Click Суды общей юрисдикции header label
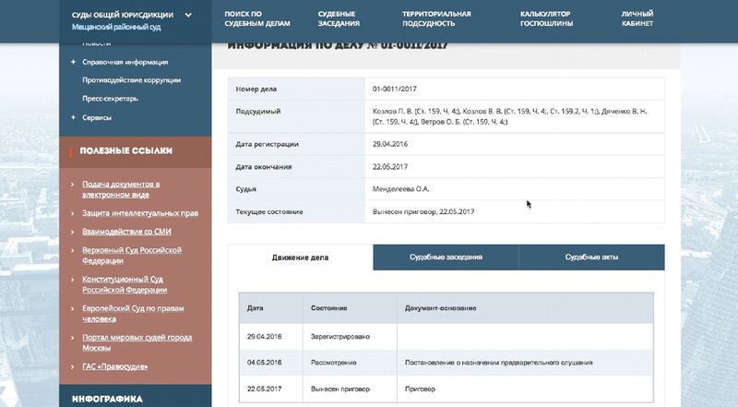 point(123,15)
